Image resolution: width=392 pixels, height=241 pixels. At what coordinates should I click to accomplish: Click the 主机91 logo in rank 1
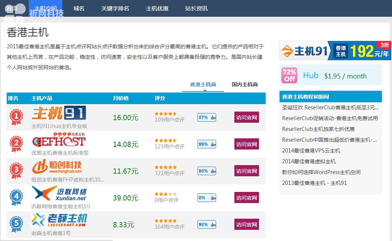(59, 113)
